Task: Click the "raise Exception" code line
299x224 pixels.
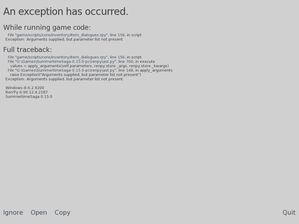Action: (x=75, y=75)
